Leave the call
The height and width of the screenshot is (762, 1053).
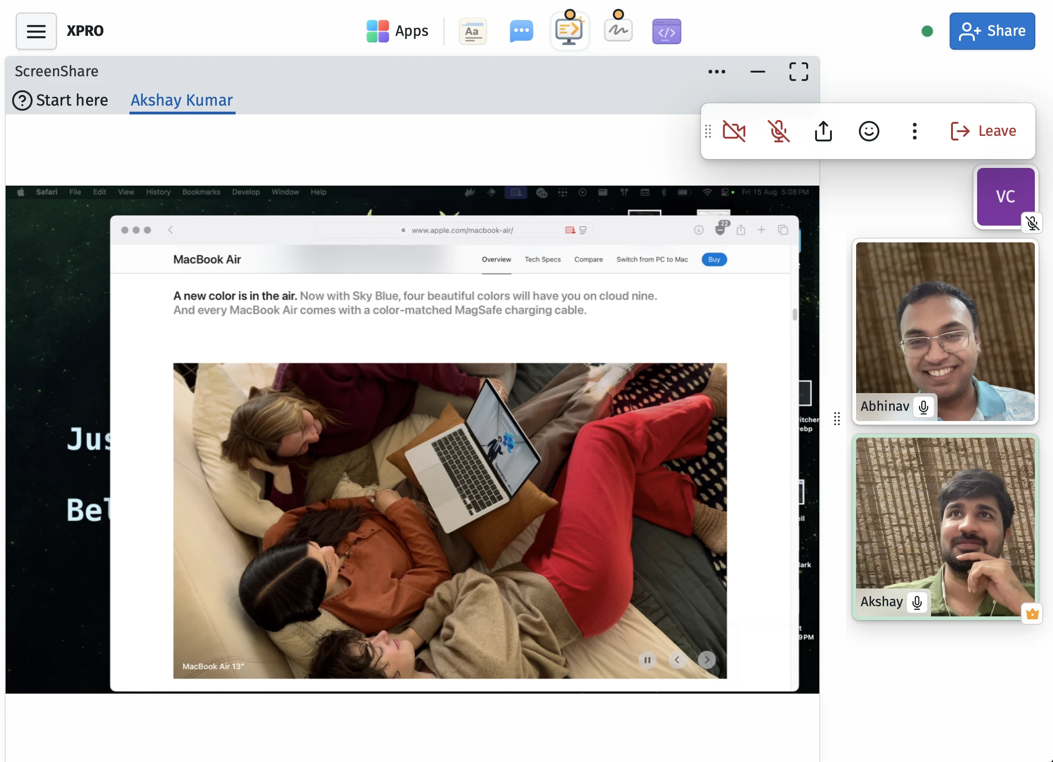point(983,131)
